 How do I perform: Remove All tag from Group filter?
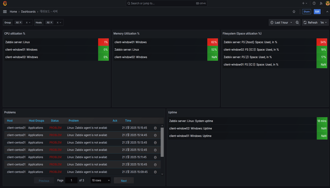coord(20,22)
